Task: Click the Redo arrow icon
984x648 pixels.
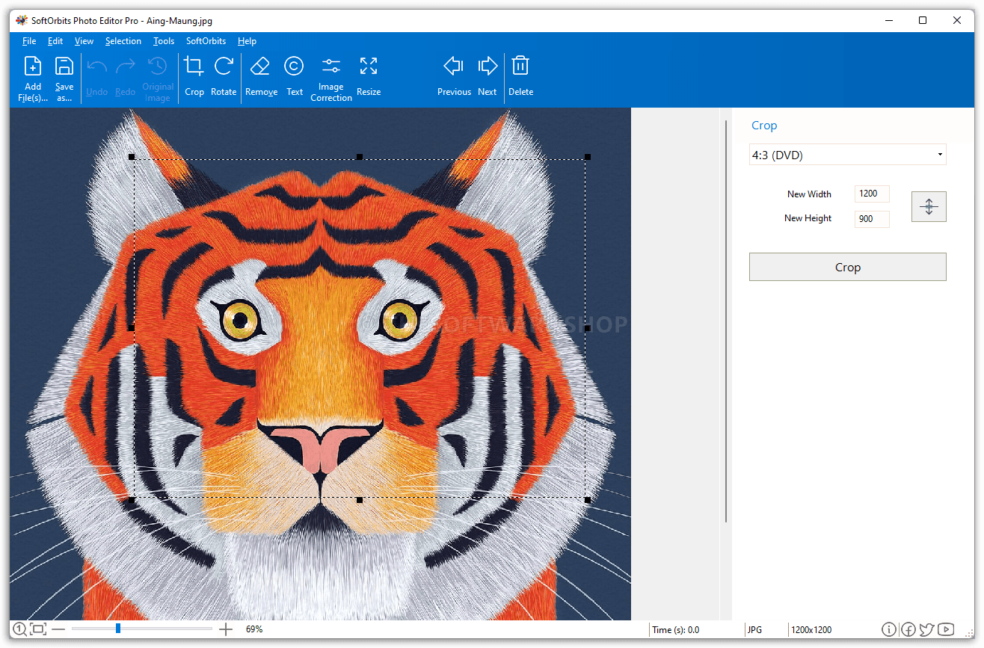Action: tap(125, 67)
